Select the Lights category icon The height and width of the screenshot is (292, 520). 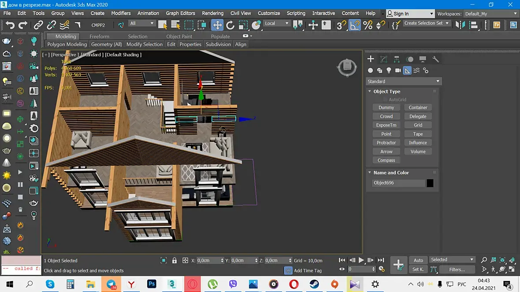[x=389, y=70]
